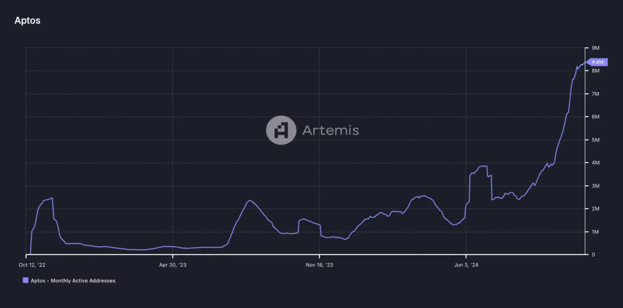The image size is (623, 308).
Task: Click the 8.4M current value tag
Action: (x=597, y=62)
